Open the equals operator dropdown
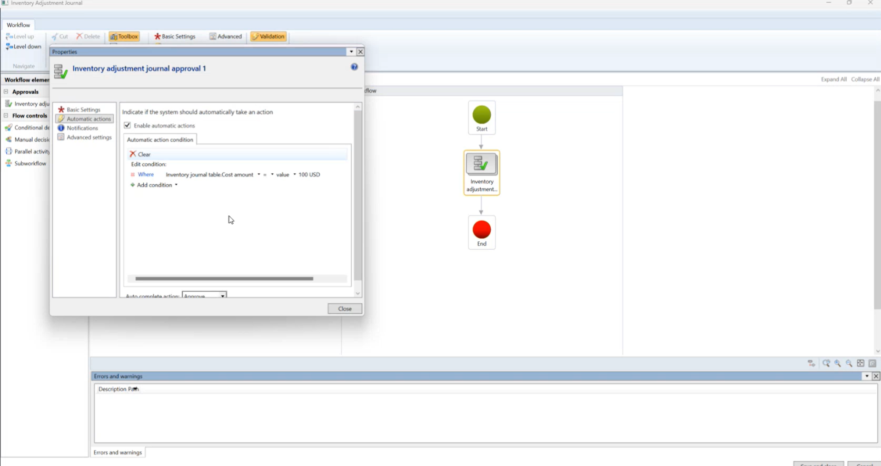This screenshot has width=881, height=466. pos(272,174)
